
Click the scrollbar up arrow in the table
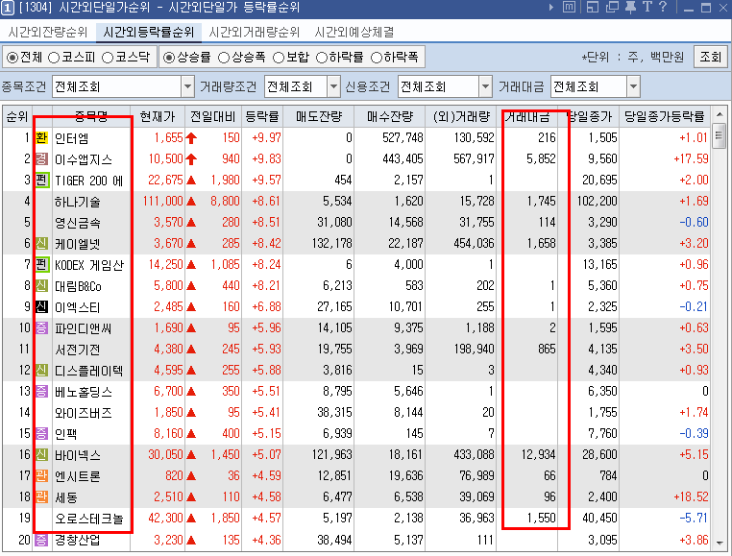pyautogui.click(x=720, y=114)
